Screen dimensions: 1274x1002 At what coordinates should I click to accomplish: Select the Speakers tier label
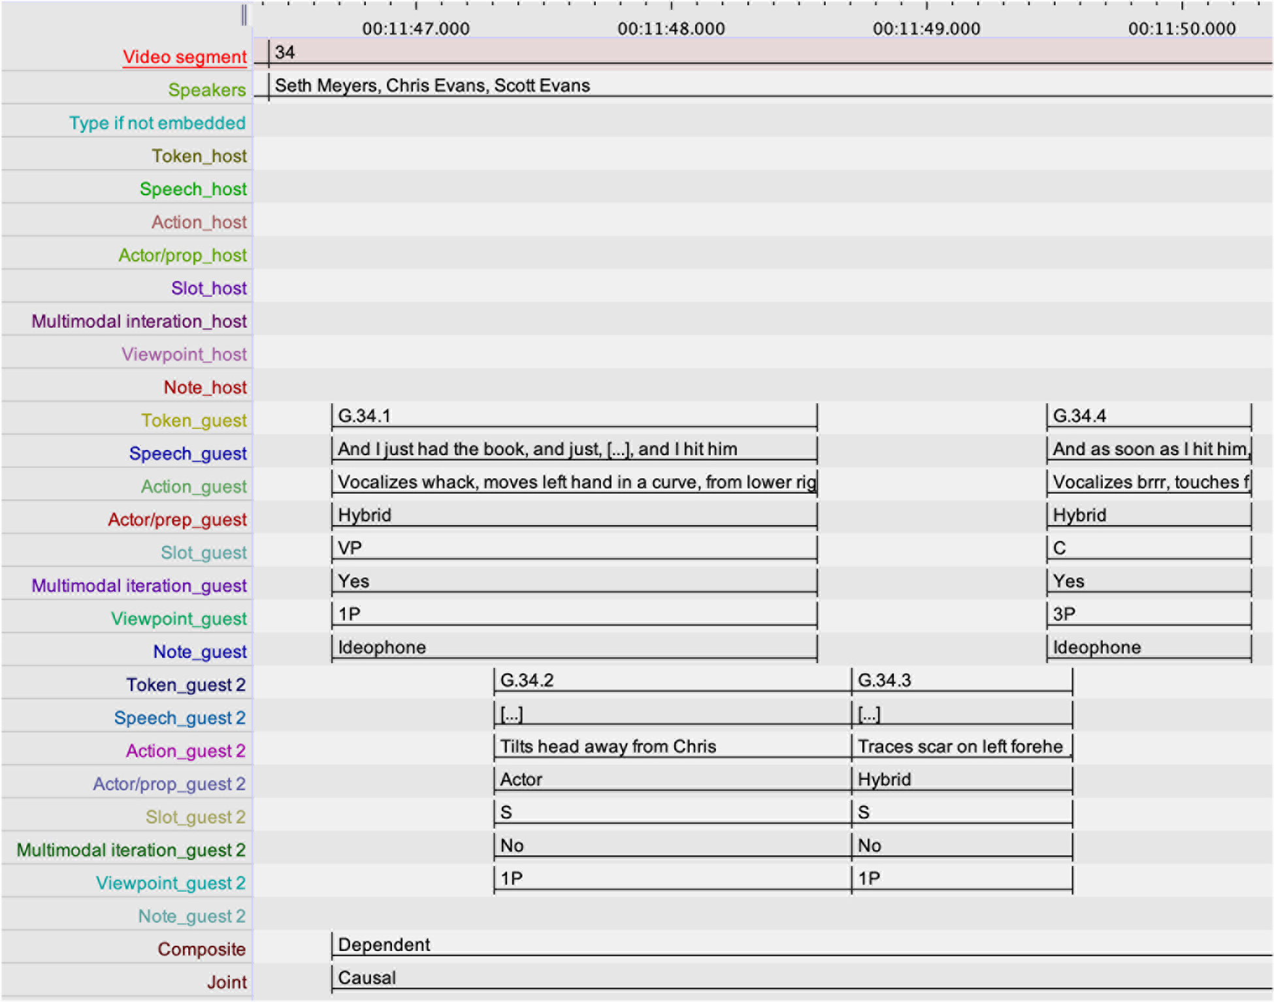click(x=206, y=89)
